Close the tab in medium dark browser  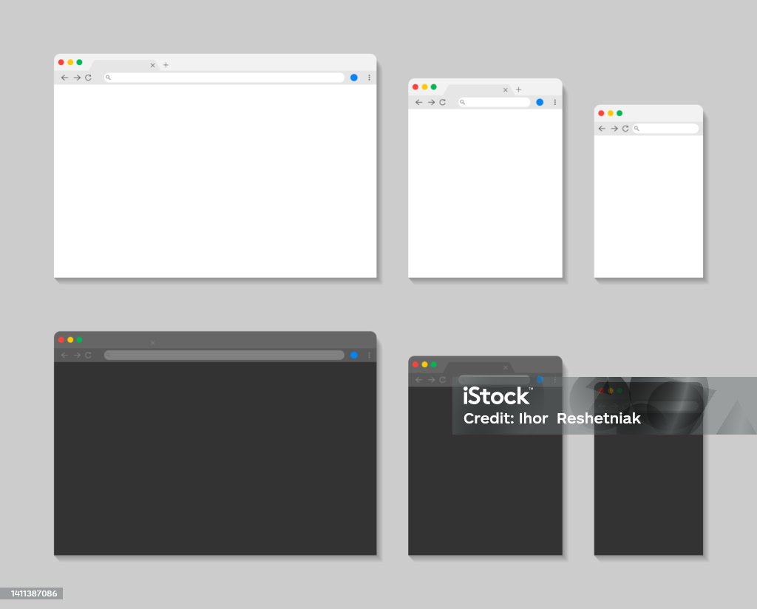(506, 368)
